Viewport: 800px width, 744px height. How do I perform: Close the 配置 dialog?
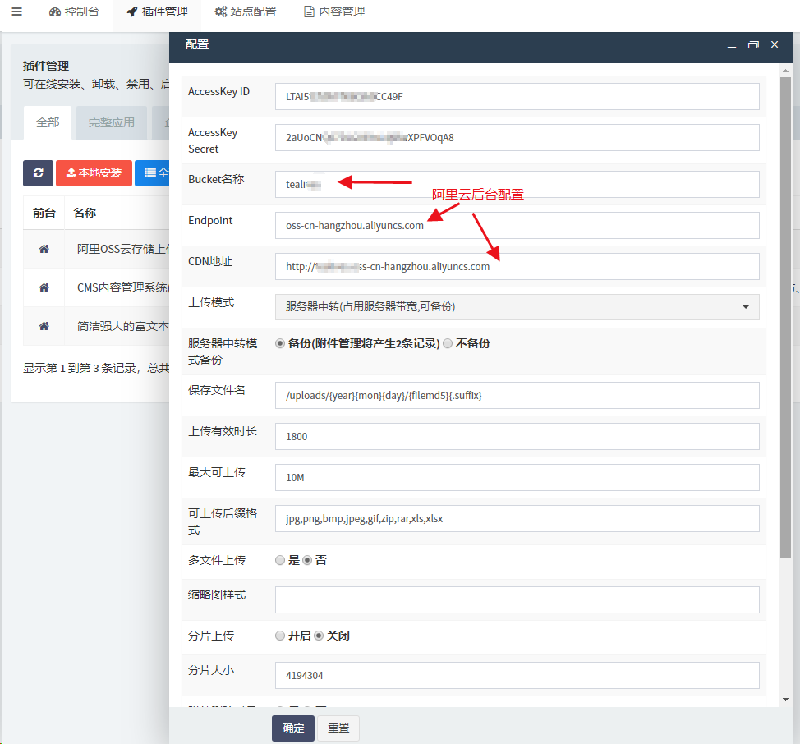click(x=775, y=45)
